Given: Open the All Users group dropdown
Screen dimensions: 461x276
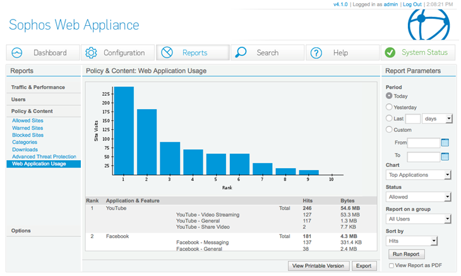Looking at the screenshot, I should pos(418,219).
